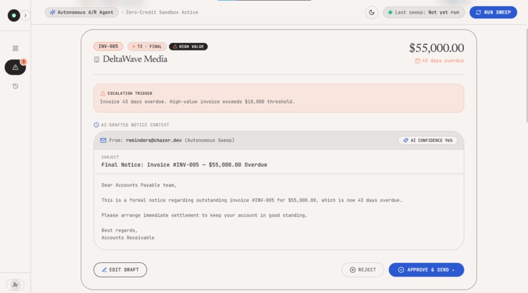528x293 pixels.
Task: Click the Please arrange immediate settlement sentence
Action: point(204,215)
